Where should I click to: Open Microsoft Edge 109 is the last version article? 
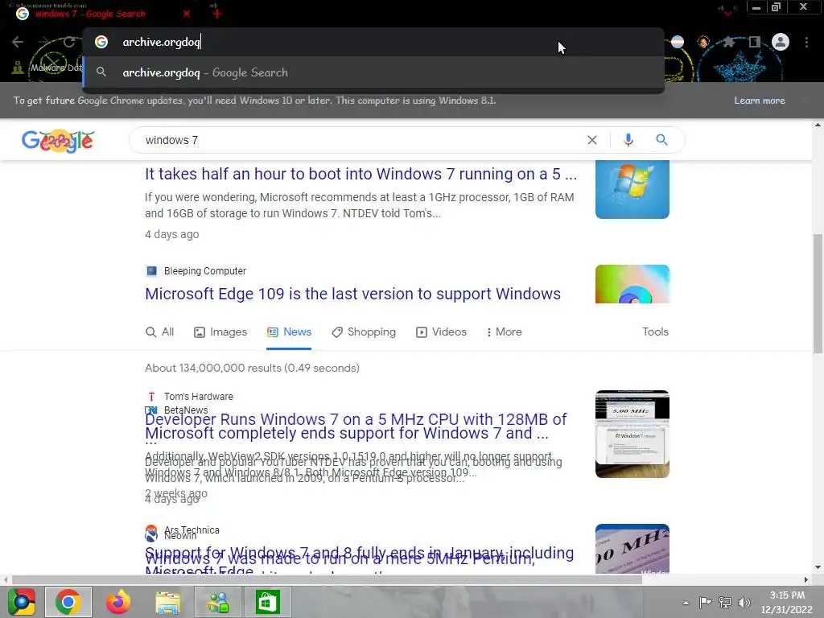tap(352, 294)
